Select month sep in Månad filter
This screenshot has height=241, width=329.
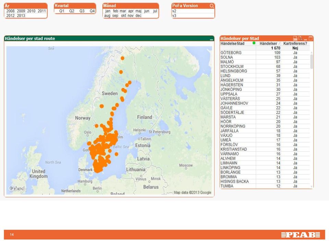tap(115, 15)
